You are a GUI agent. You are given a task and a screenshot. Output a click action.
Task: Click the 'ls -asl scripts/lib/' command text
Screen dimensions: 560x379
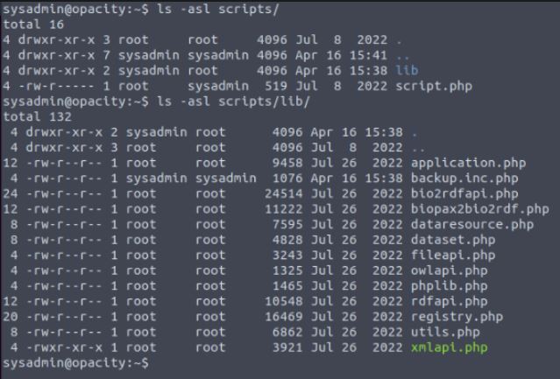coord(233,102)
